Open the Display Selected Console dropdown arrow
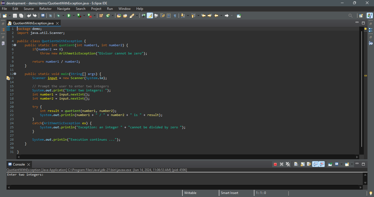This screenshot has width=374, height=197. click(341, 164)
